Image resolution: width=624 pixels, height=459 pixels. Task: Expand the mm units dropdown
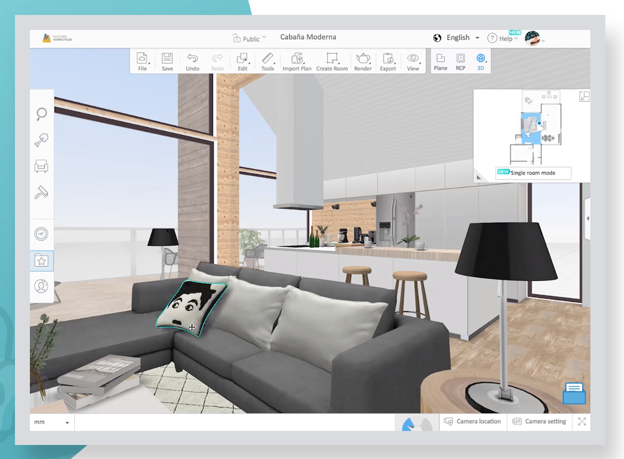(x=52, y=422)
